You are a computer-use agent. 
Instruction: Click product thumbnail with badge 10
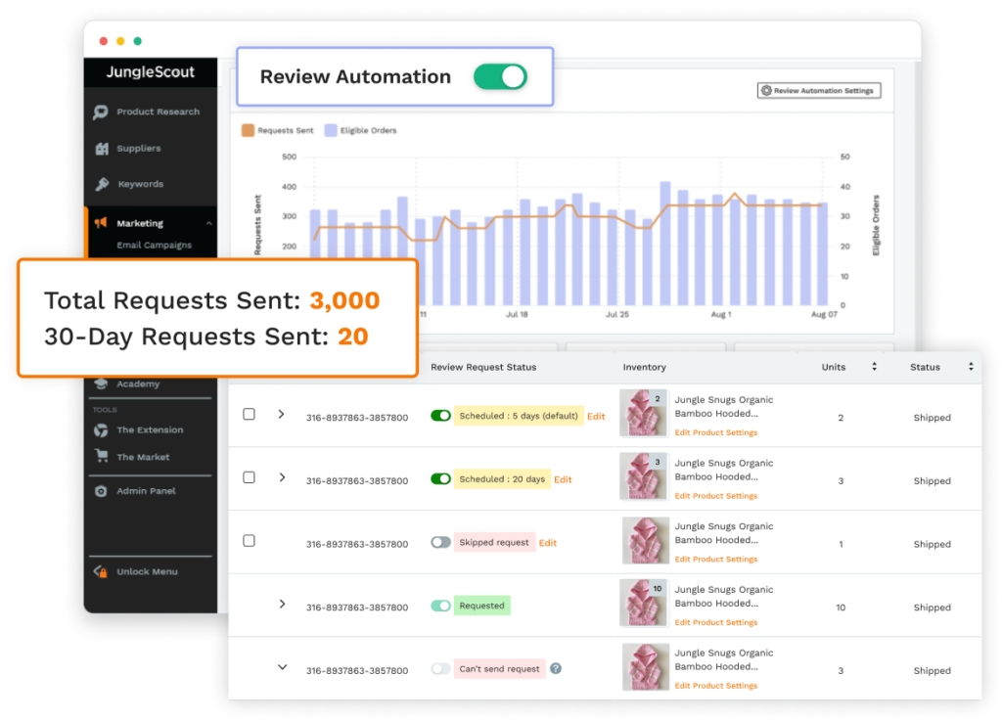tap(644, 603)
